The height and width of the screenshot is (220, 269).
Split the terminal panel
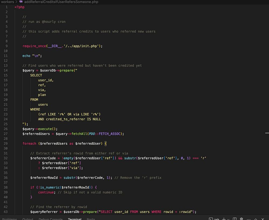pos(235,219)
